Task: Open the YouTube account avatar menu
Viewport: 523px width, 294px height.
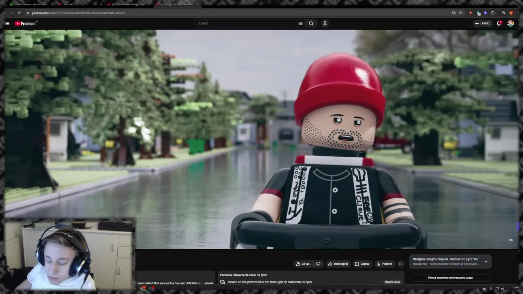Action: (x=510, y=23)
